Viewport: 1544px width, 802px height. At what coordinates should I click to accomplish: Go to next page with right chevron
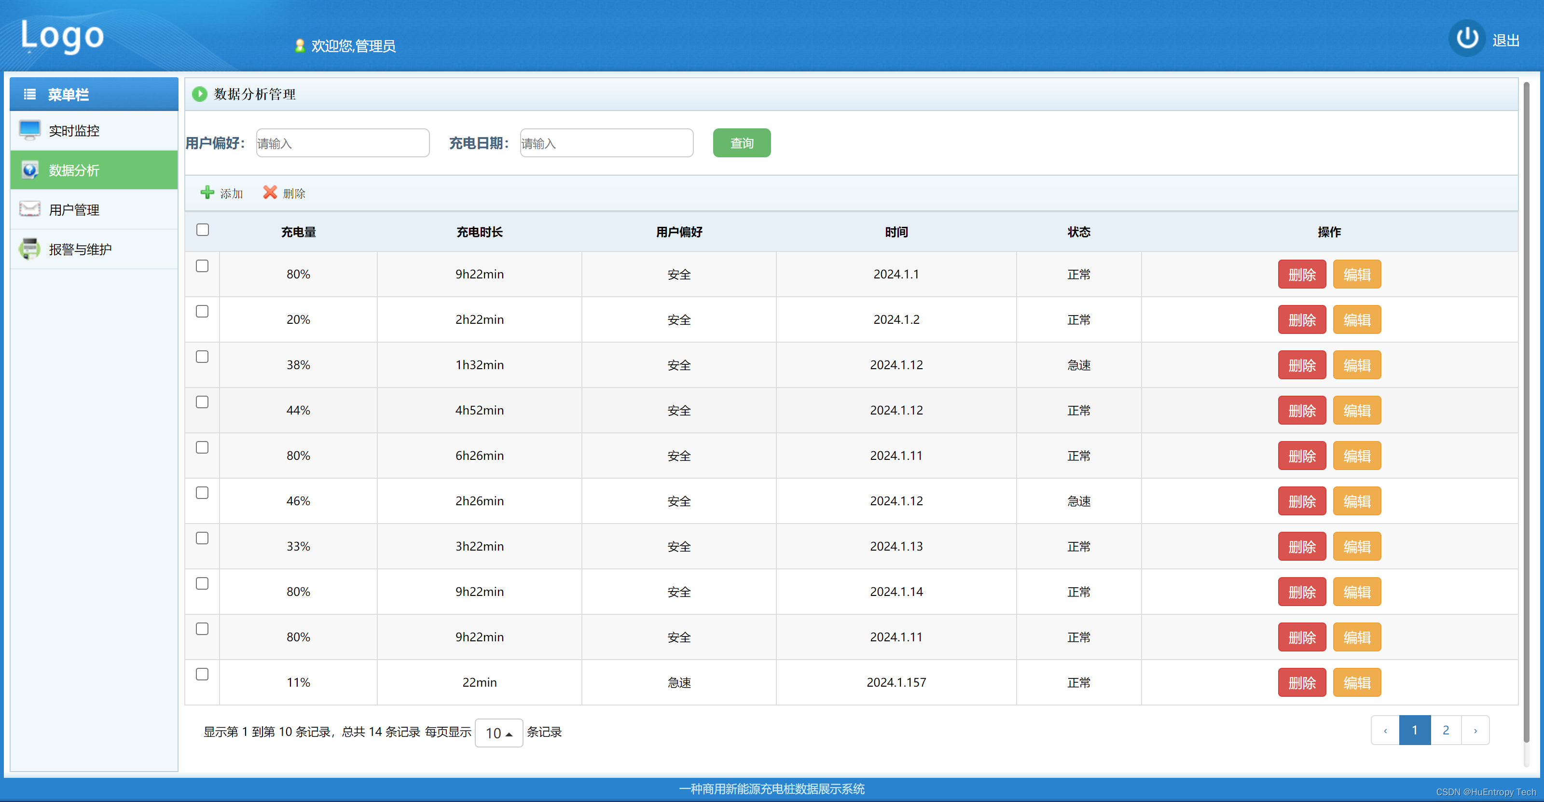[1475, 730]
